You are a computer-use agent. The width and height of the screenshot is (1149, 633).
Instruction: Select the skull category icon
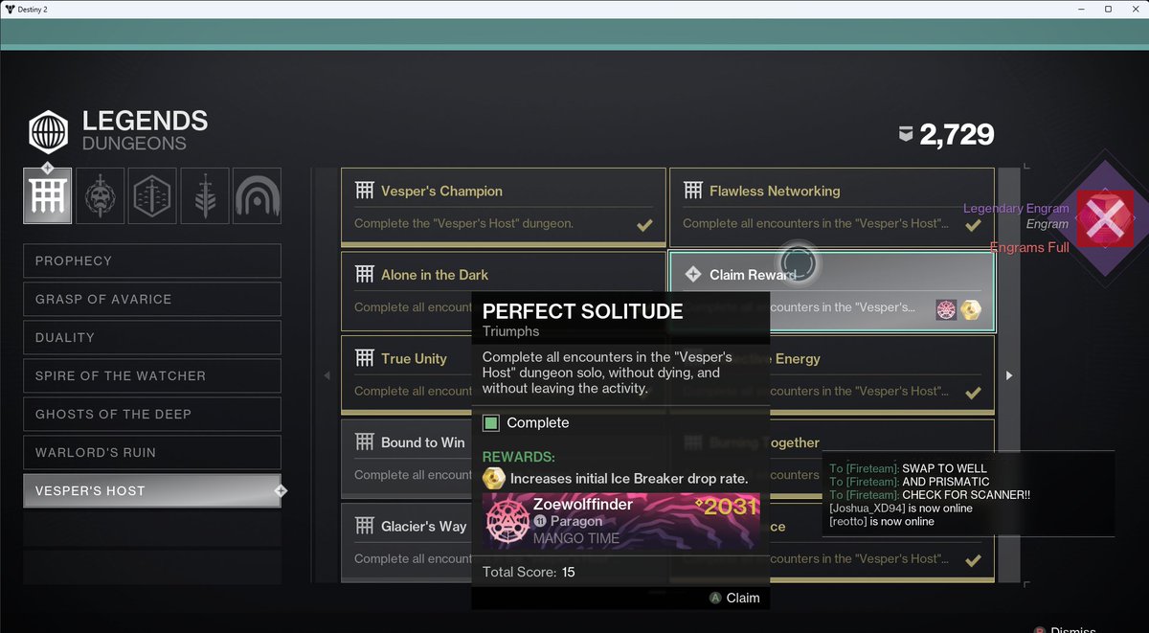[x=100, y=195]
